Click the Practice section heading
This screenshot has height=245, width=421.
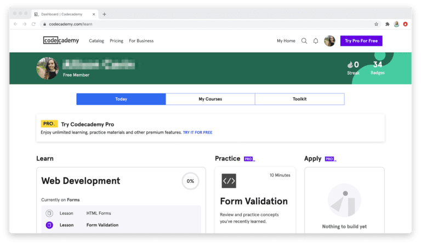click(x=227, y=158)
